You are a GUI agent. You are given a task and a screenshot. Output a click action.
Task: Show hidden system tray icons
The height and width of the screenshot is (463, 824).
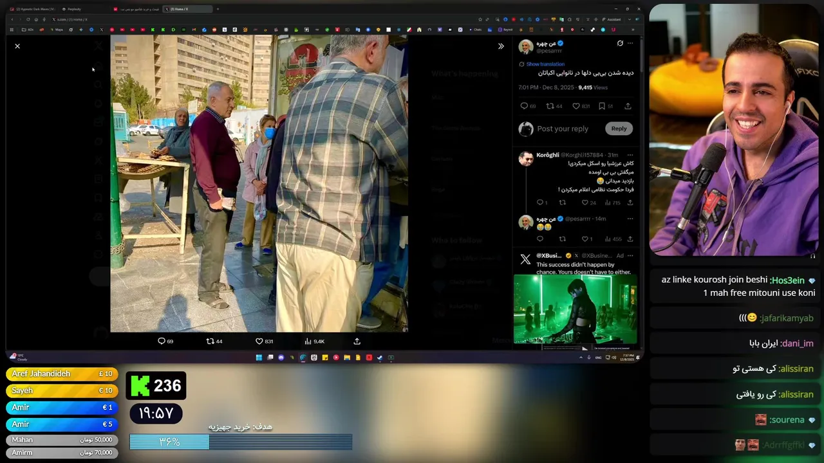pos(582,358)
